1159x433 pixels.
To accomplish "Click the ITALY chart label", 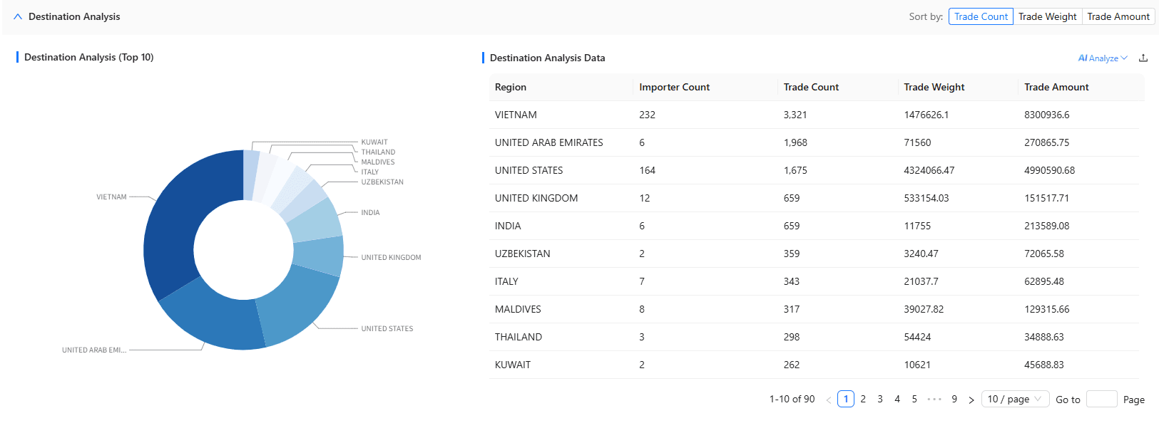I will (x=369, y=172).
